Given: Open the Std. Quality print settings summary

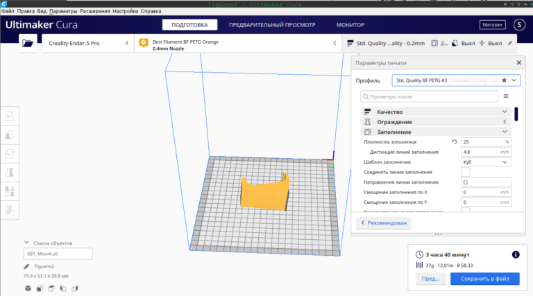Looking at the screenshot, I should coord(429,43).
